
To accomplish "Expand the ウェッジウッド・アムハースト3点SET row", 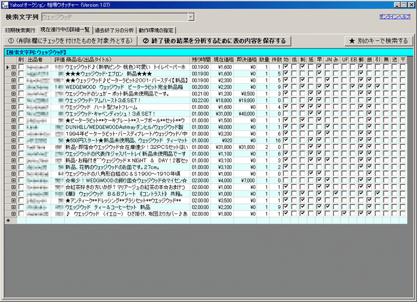I will [14, 100].
